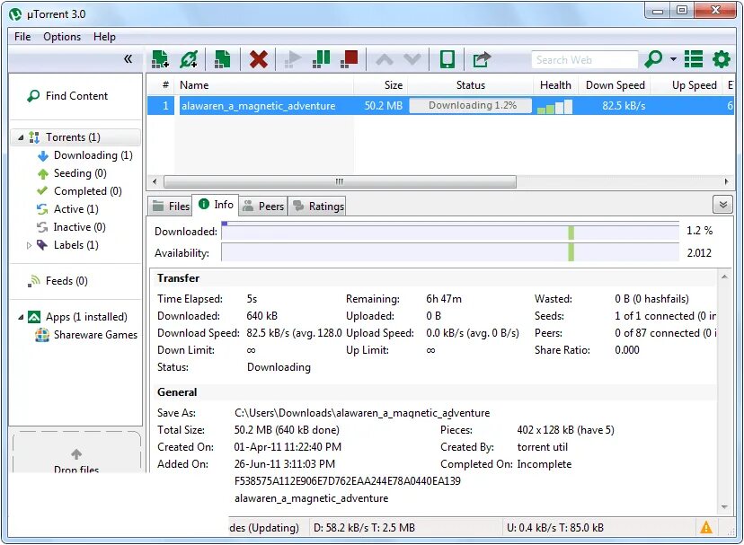Pause the torrent with the pause icon
This screenshot has height=545, width=744.
[x=321, y=59]
